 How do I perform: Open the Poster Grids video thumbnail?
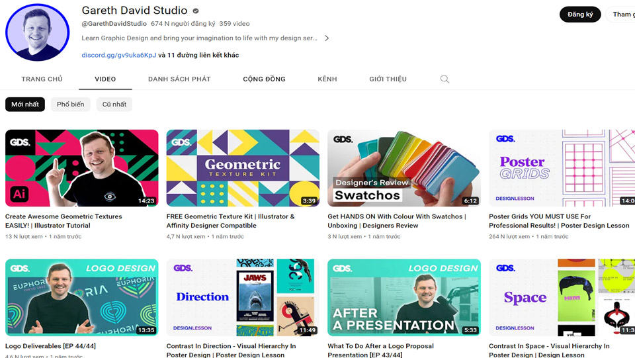tap(562, 168)
